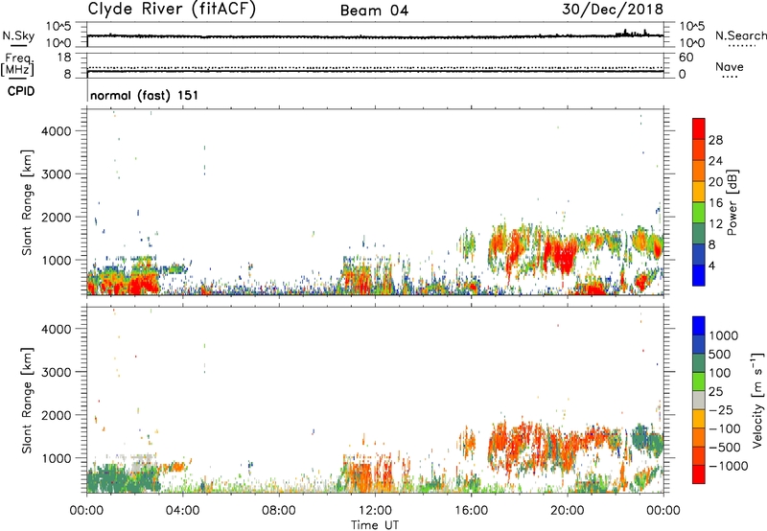Click "Slant Range [km]" on the power panel

click(27, 202)
